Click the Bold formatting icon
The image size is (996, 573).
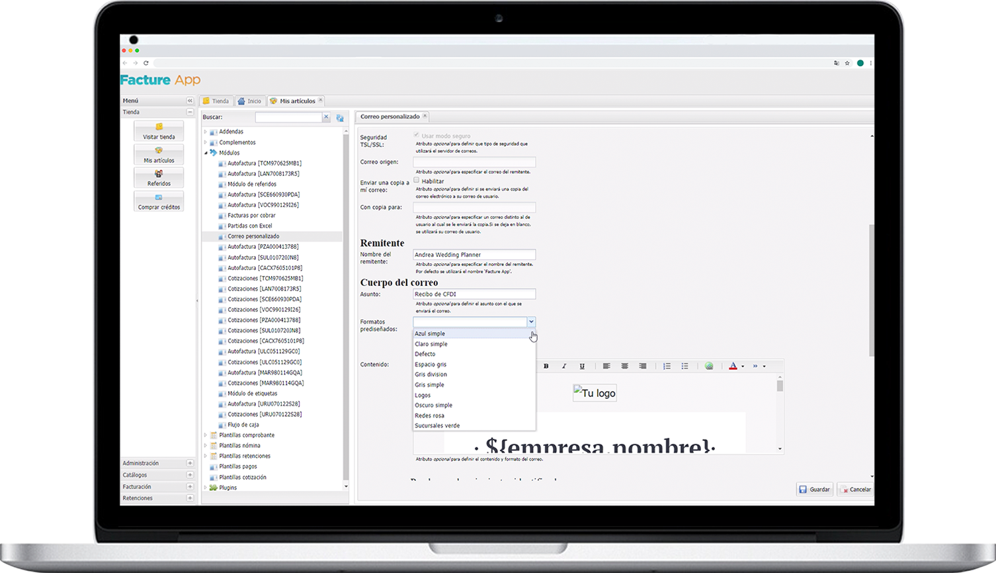point(546,366)
